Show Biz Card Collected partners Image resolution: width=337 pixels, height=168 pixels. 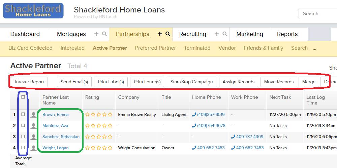pyautogui.click(x=31, y=48)
